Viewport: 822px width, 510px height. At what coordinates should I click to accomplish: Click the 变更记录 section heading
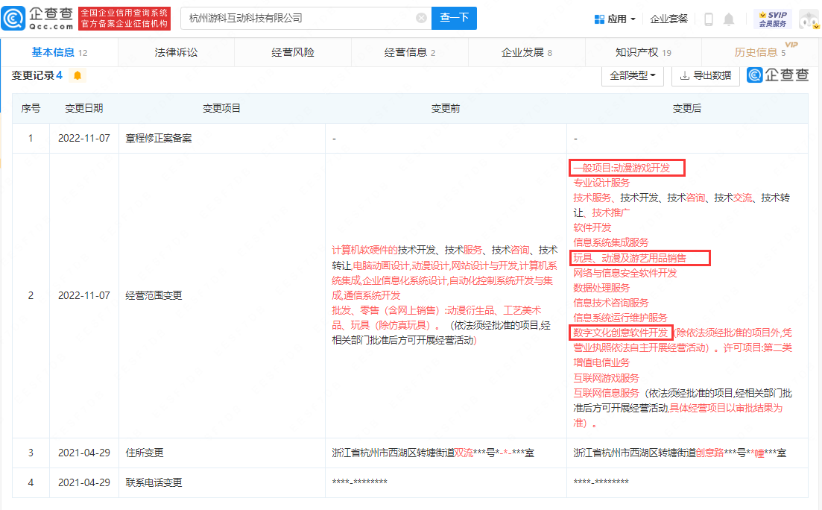[x=37, y=75]
